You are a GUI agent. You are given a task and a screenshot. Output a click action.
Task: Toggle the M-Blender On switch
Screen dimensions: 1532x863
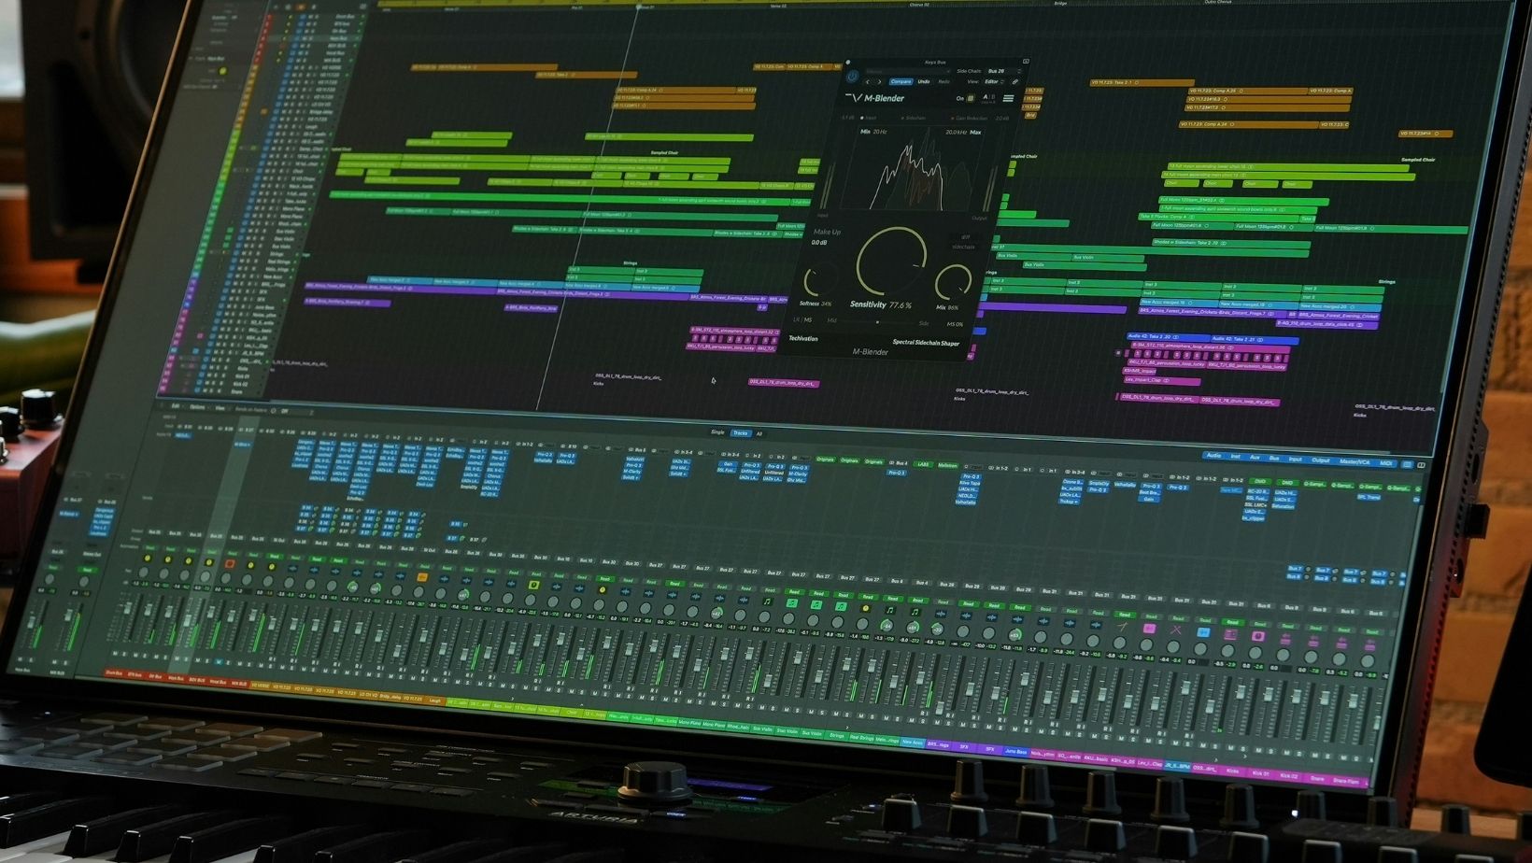click(x=969, y=98)
